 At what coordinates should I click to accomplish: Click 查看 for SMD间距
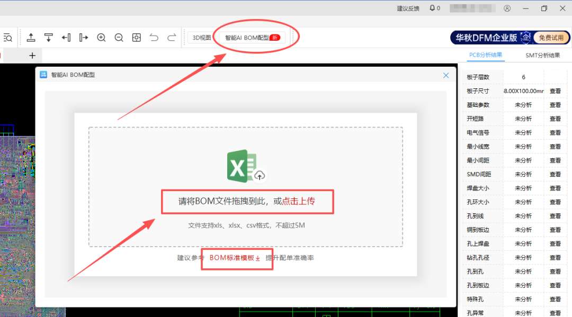tap(555, 174)
